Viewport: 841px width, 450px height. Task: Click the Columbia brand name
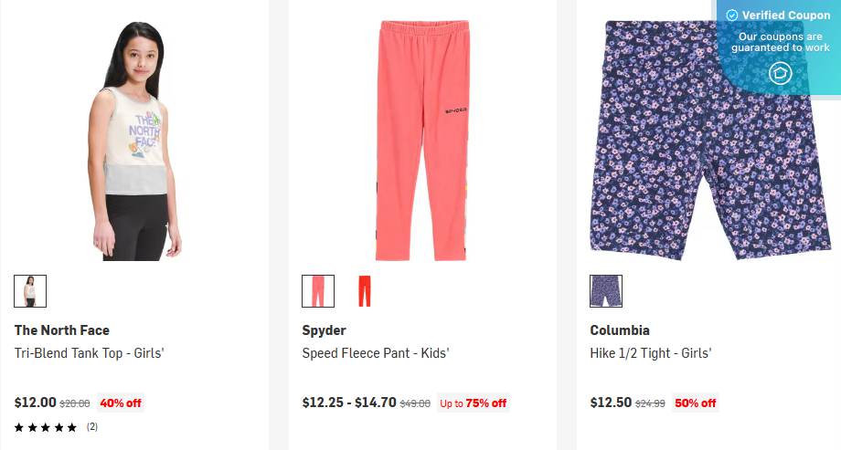[x=620, y=330]
